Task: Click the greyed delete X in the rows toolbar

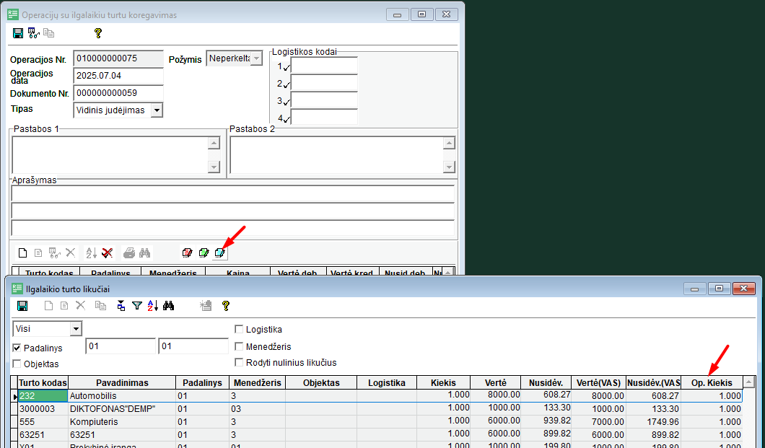Action: 71,252
